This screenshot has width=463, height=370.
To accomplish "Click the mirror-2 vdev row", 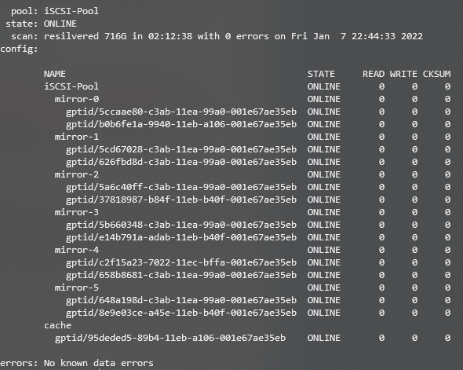I will (x=253, y=174).
